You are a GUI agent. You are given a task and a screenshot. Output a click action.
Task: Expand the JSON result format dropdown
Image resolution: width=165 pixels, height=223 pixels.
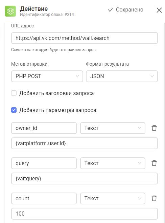coord(122,76)
